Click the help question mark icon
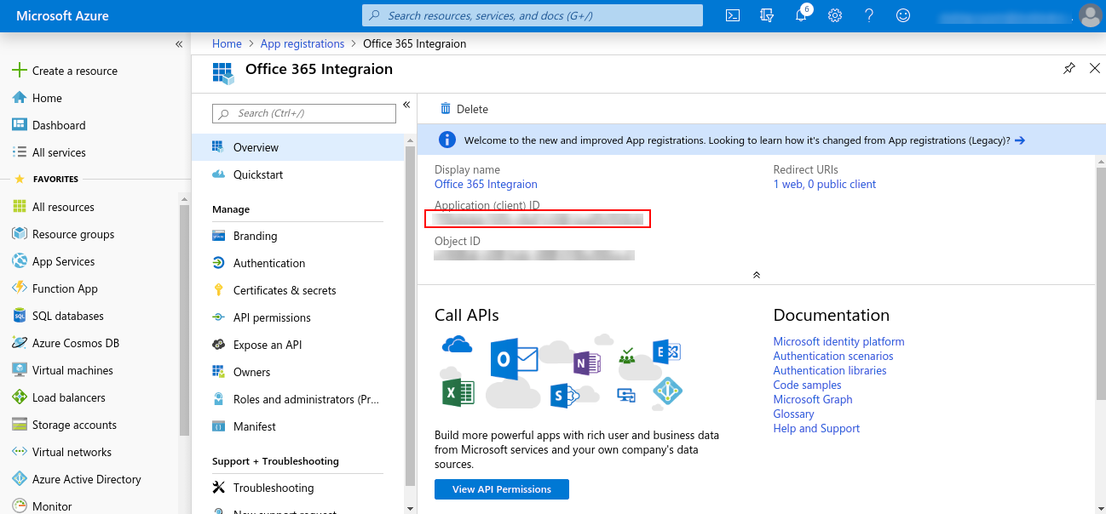The height and width of the screenshot is (514, 1106). pos(869,15)
